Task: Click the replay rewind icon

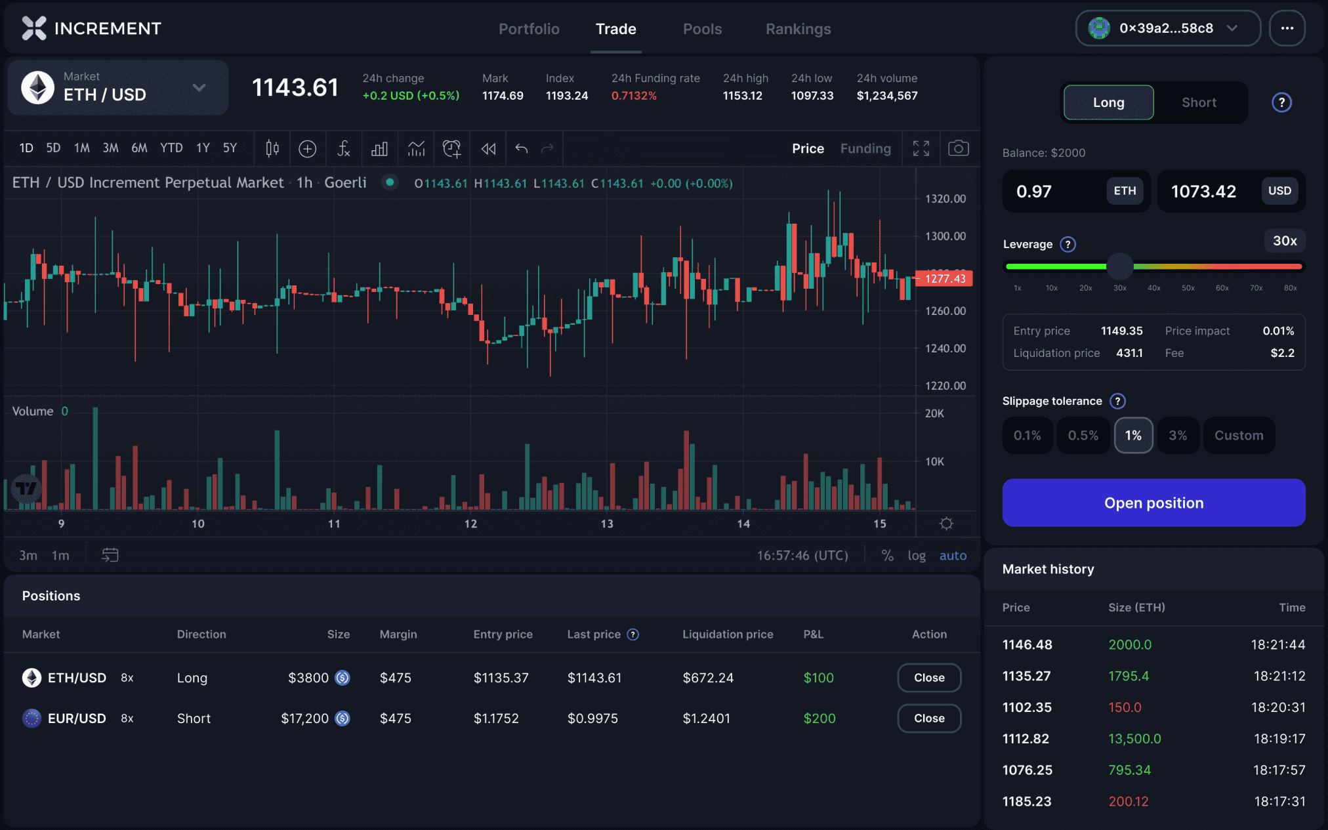Action: point(488,148)
